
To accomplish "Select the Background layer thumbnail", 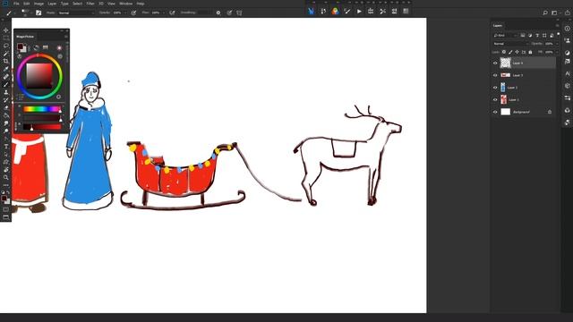I will pos(505,112).
